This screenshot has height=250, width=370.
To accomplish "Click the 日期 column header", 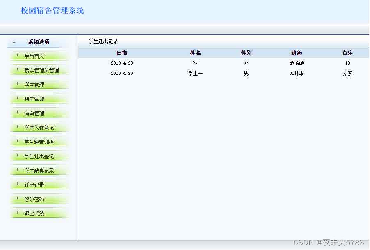I will tap(122, 53).
